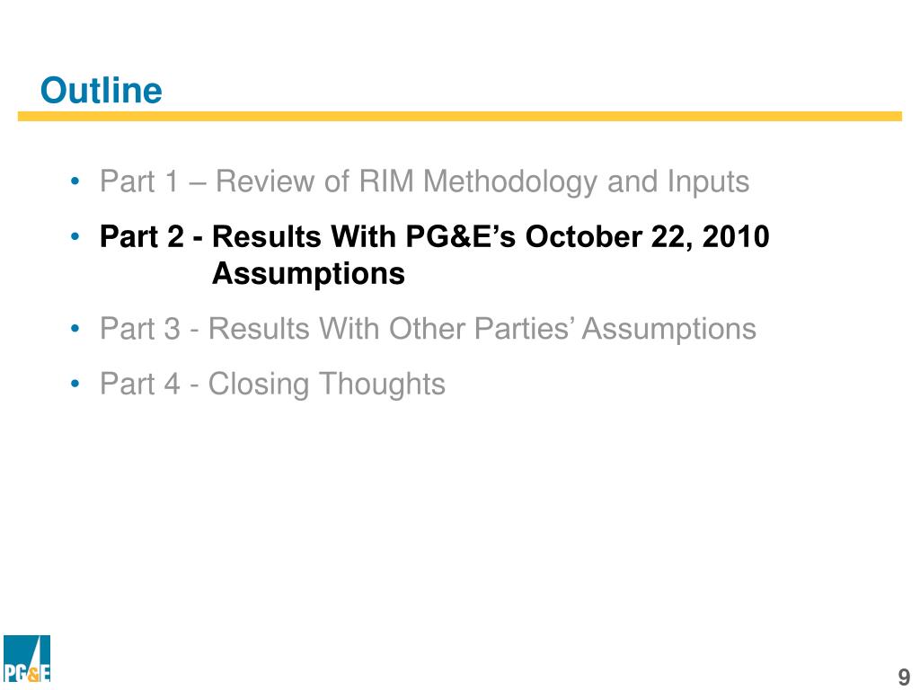The width and height of the screenshot is (920, 690).
Task: Click the Part 1 Review of RIM Methodology line
Action: 424,181
